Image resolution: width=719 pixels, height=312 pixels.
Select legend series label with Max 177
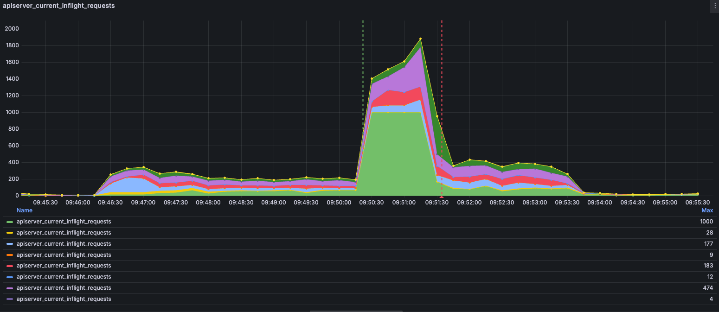[64, 244]
